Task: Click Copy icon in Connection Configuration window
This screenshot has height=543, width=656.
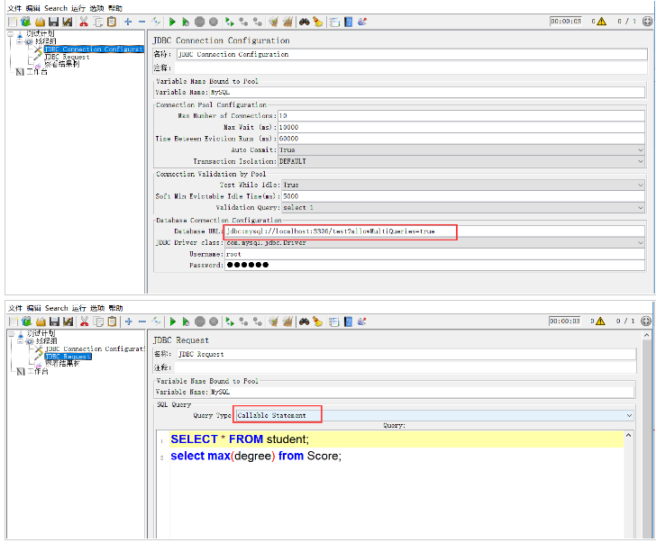Action: coord(98,22)
